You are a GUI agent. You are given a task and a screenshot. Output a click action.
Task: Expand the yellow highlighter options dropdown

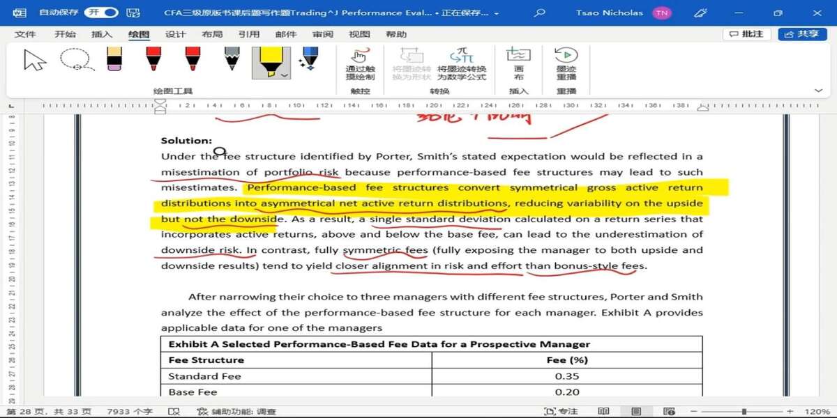(x=284, y=75)
